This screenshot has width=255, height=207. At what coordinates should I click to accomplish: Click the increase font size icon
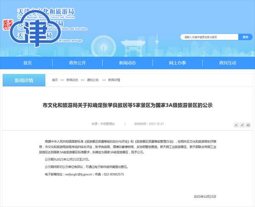tap(242, 125)
